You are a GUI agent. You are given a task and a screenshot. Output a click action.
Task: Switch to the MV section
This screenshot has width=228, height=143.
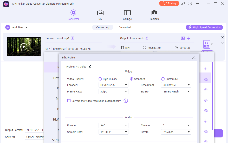100,15
